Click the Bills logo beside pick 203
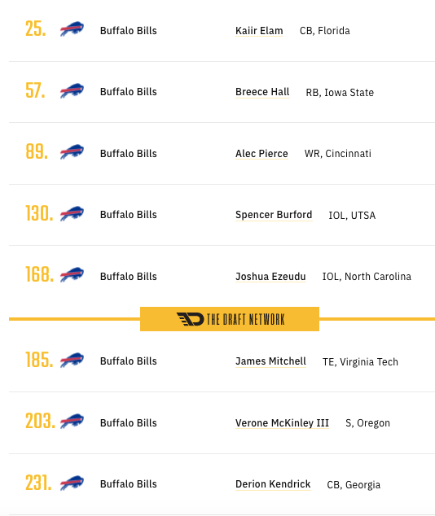435x516 pixels. tap(72, 421)
